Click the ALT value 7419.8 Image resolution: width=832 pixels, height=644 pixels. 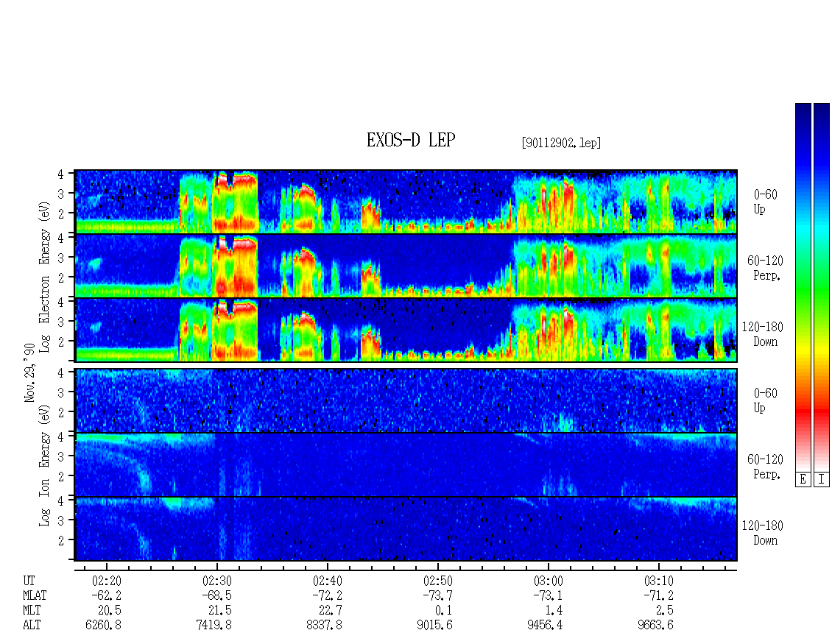[x=214, y=626]
